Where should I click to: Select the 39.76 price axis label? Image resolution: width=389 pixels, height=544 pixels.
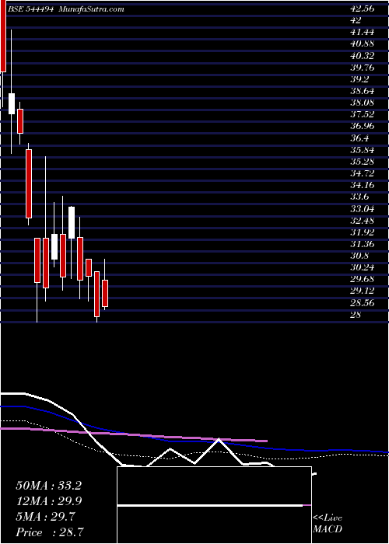(x=363, y=68)
